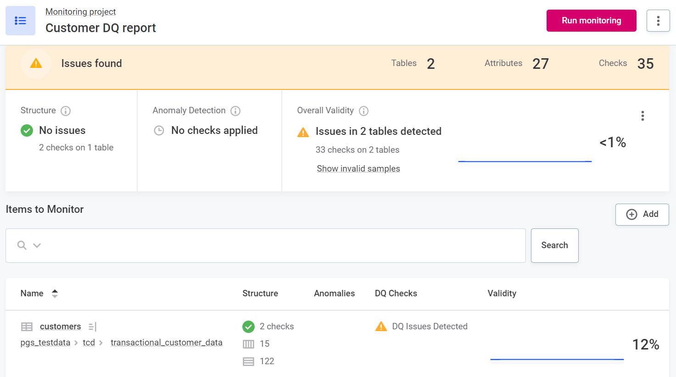This screenshot has width=676, height=377.
Task: Open the pgs_testdata source link
Action: pos(45,343)
